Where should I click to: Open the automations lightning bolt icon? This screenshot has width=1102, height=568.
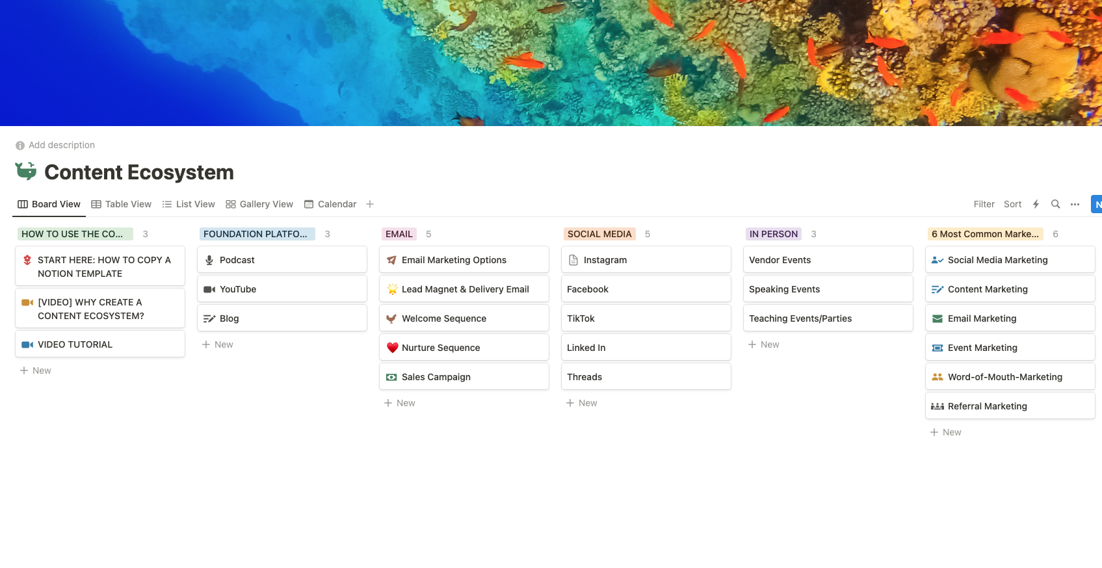coord(1036,204)
